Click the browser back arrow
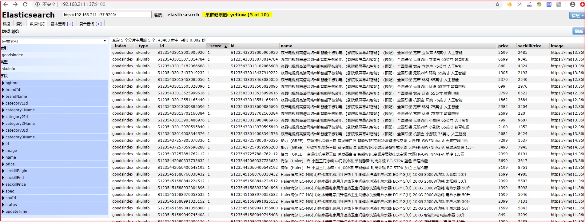This screenshot has width=585, height=222. point(6,4)
